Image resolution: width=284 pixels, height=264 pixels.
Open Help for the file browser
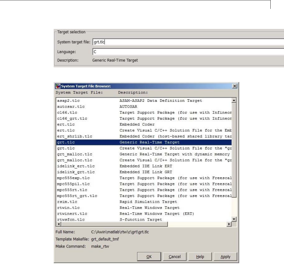coord(200,257)
